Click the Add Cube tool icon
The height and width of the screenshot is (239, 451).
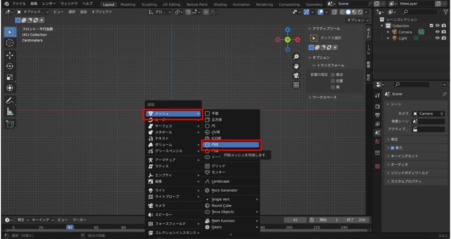click(x=10, y=124)
